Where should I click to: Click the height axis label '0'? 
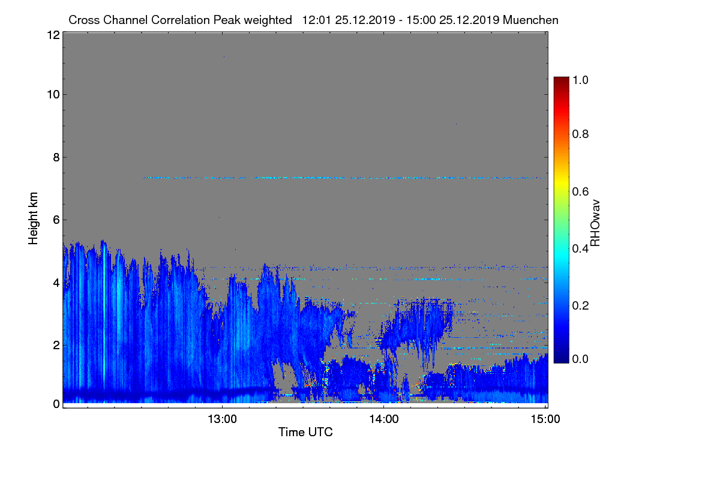coord(56,404)
